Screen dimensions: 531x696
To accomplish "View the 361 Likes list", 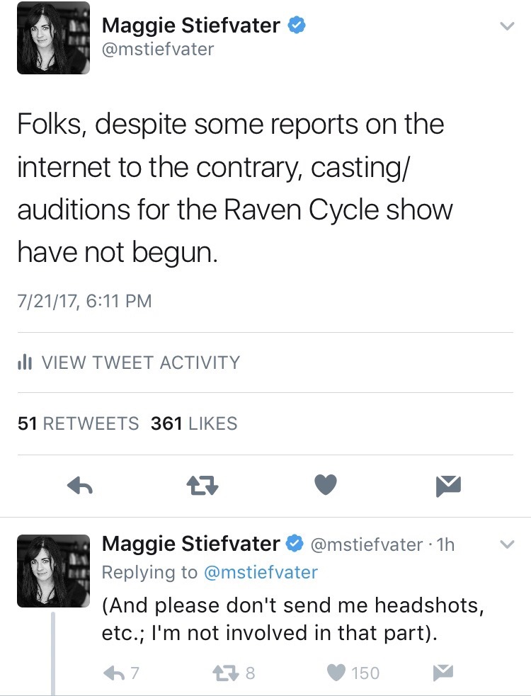I will tap(194, 423).
